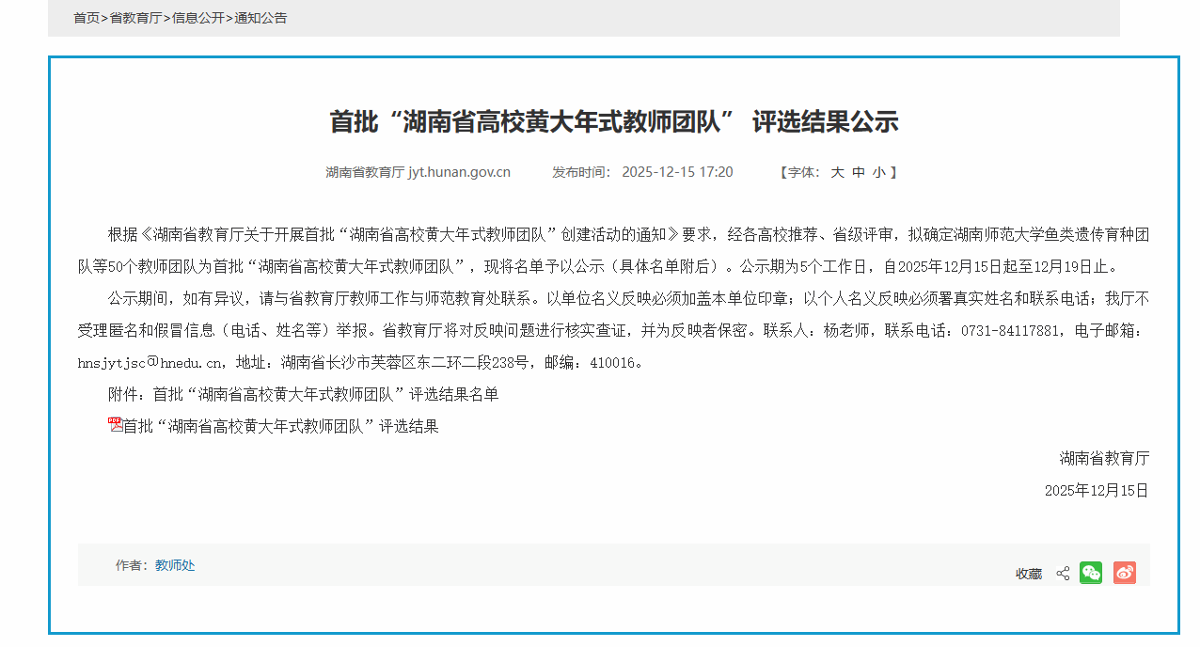This screenshot has height=647, width=1200.
Task: Click the contact phone number 0731-84117881
Action: coord(1011,330)
